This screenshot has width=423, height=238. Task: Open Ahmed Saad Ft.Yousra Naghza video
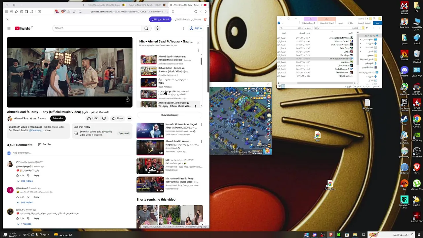[167, 147]
